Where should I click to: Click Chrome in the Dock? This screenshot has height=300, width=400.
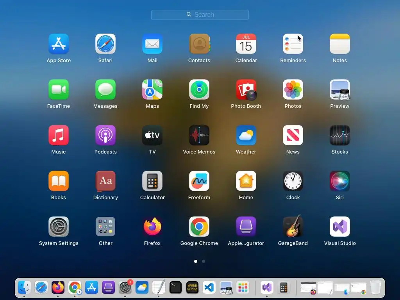point(75,287)
